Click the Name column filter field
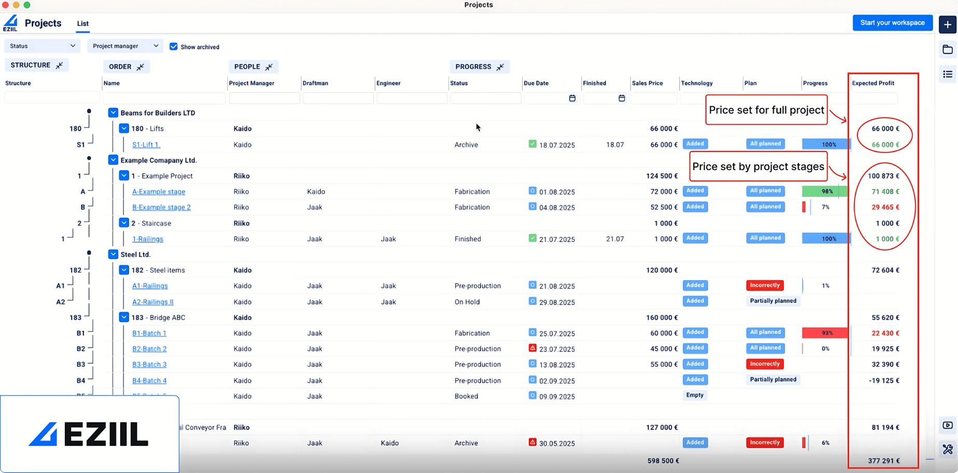958x473 pixels. tap(164, 98)
